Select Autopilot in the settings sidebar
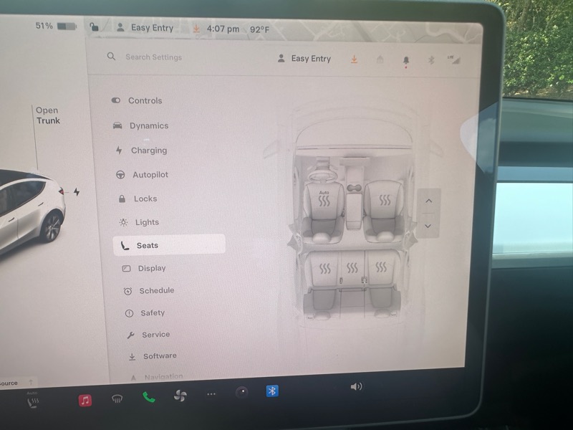This screenshot has width=573, height=430. 150,174
